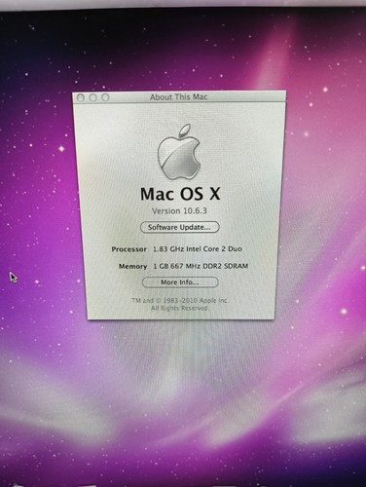The height and width of the screenshot is (487, 366).
Task: Open More Info... for system details
Action: [x=180, y=282]
